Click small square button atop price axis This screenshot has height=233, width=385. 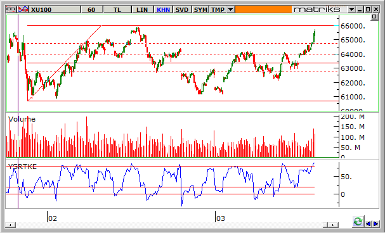pos(374,17)
